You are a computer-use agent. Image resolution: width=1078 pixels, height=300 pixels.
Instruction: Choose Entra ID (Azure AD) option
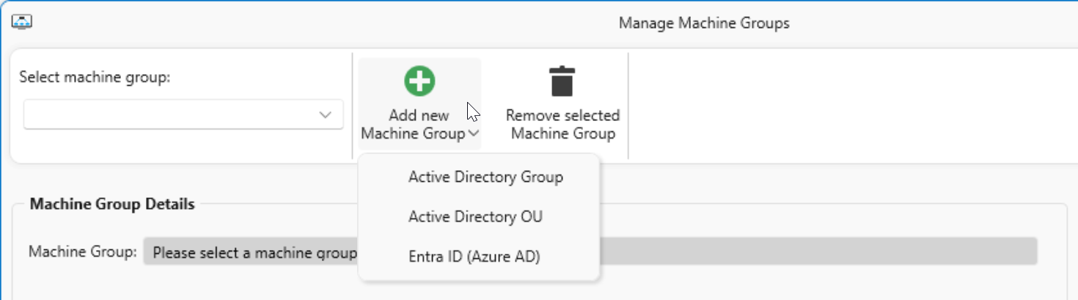pos(474,257)
